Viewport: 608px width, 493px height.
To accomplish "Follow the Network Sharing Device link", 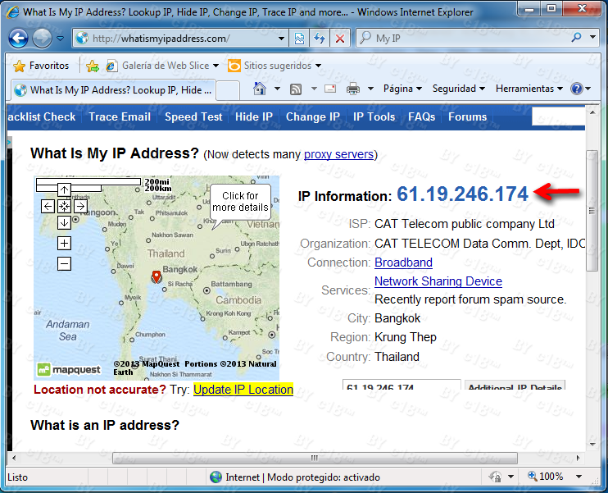I will 438,281.
